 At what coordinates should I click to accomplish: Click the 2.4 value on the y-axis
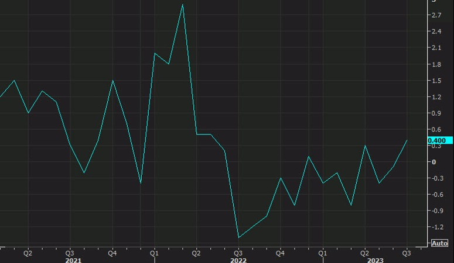[x=436, y=32]
